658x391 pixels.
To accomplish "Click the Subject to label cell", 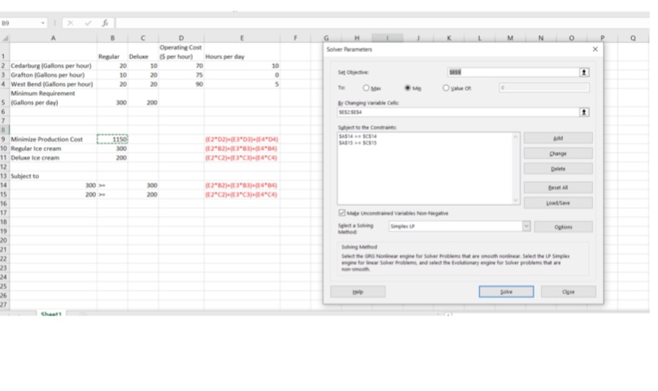I will point(54,176).
